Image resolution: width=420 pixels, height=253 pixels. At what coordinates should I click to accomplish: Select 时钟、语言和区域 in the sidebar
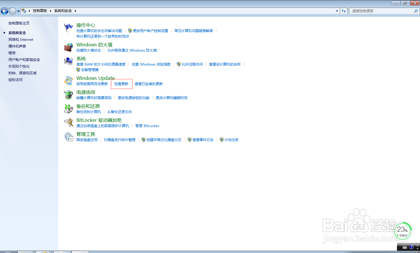pos(22,73)
